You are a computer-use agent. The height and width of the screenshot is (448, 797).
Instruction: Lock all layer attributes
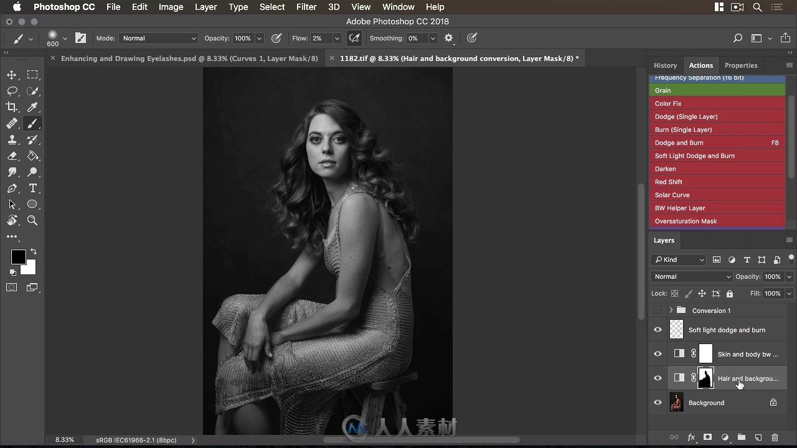click(x=730, y=294)
